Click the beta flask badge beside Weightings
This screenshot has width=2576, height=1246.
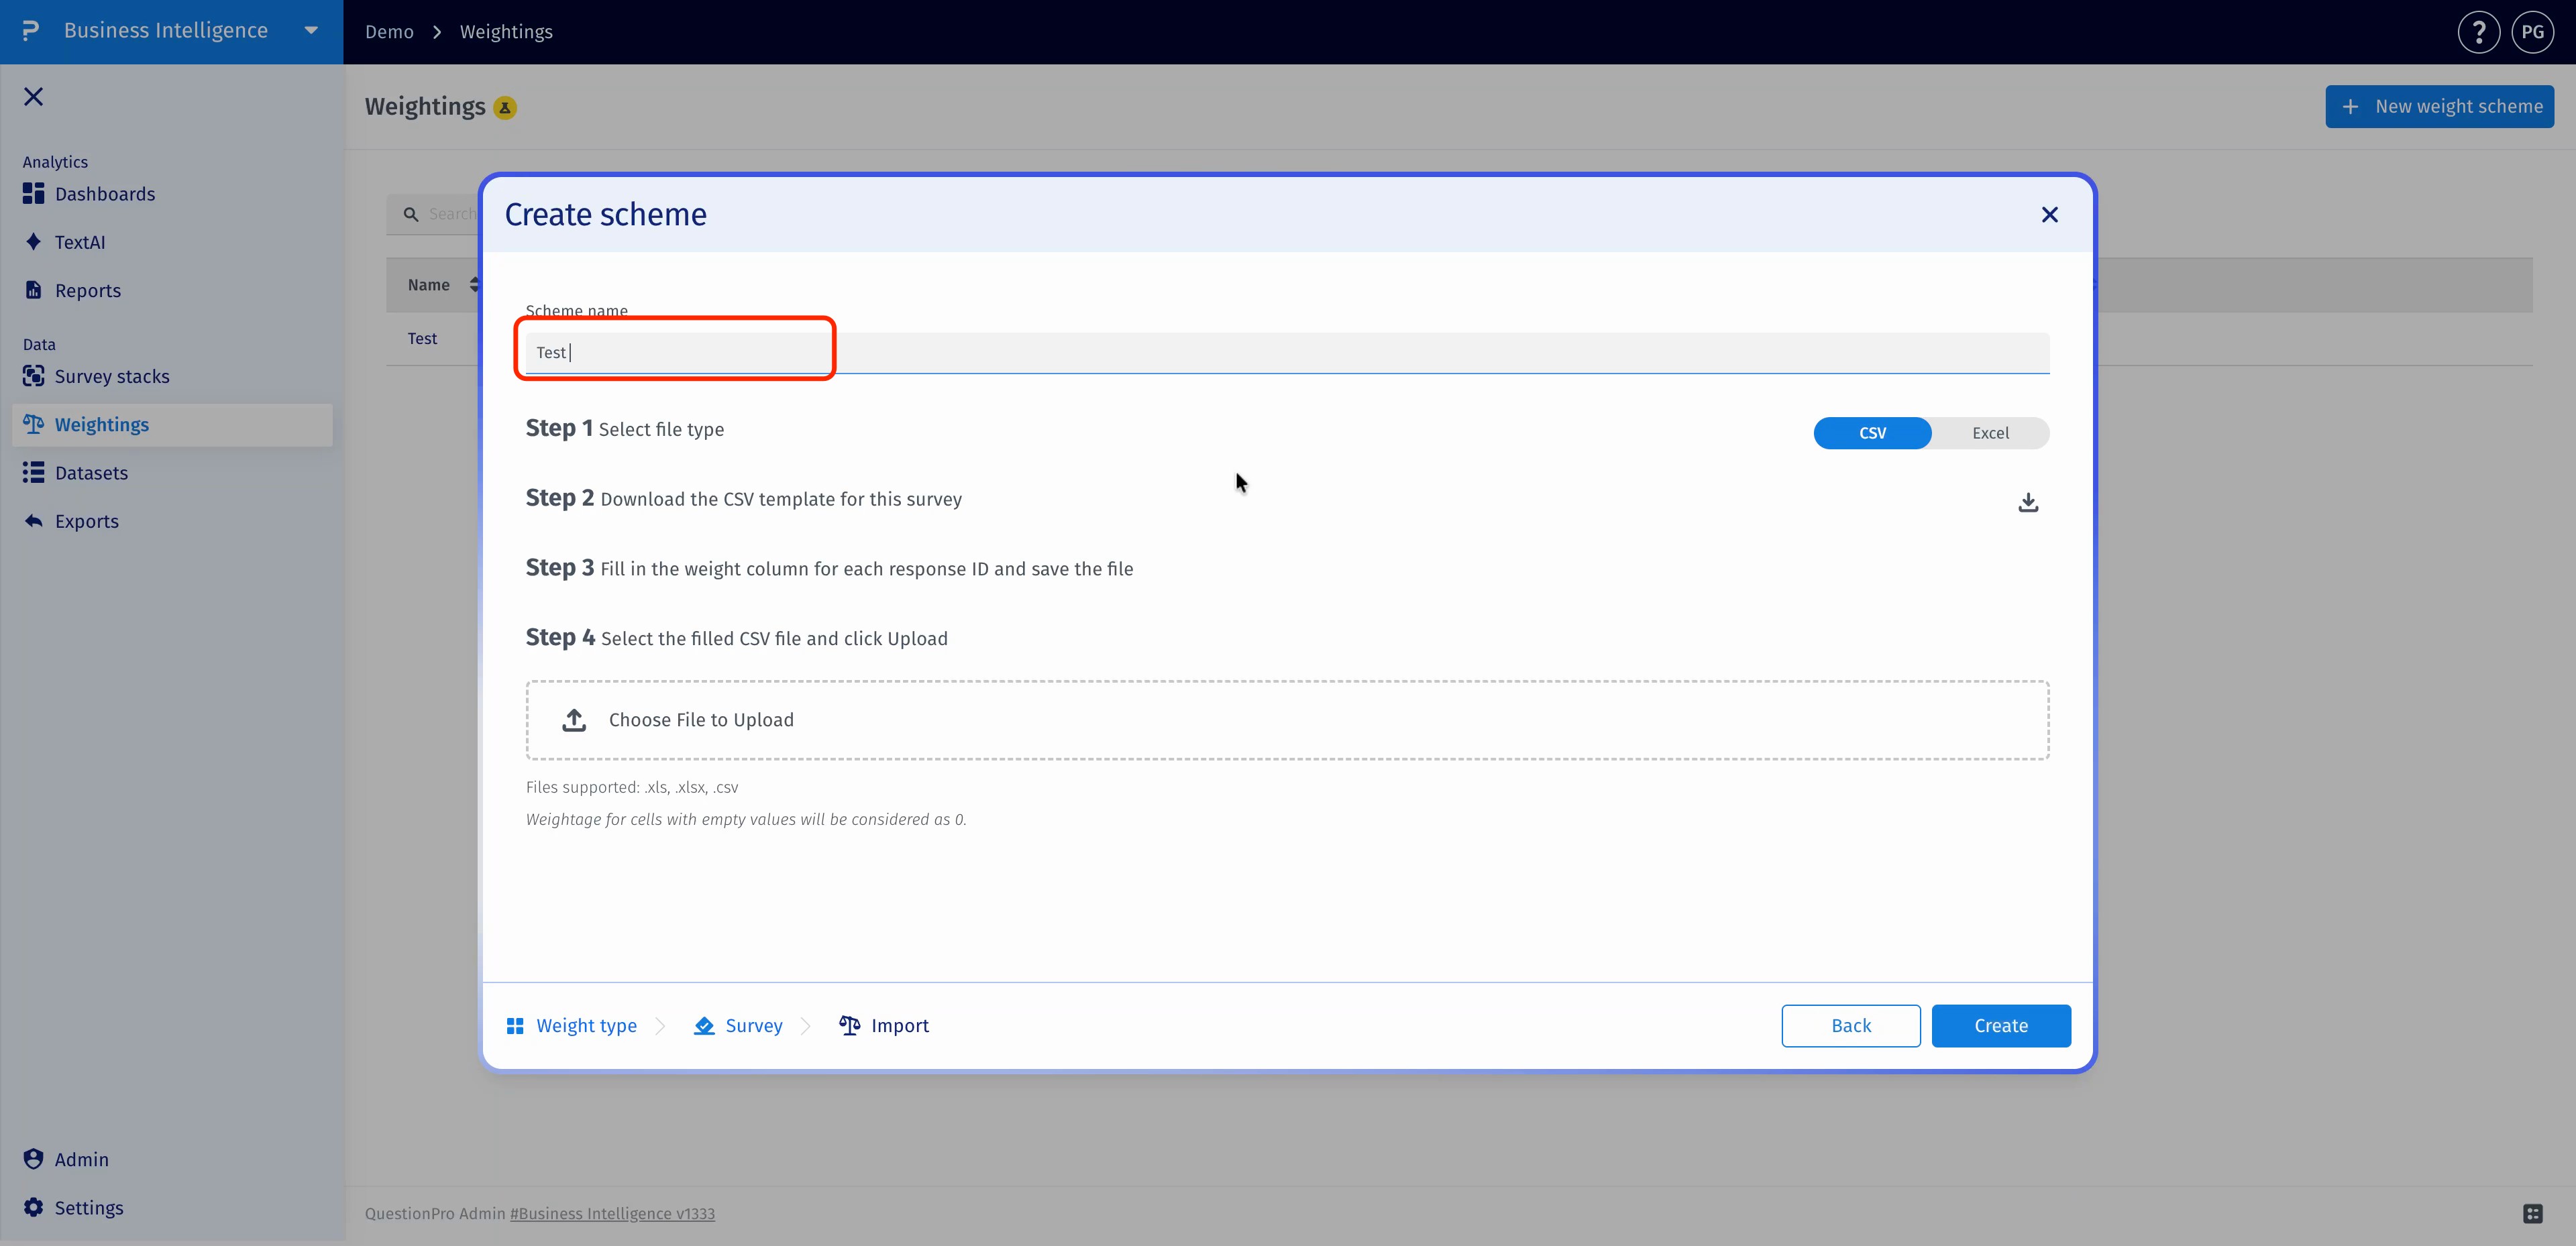(x=505, y=107)
